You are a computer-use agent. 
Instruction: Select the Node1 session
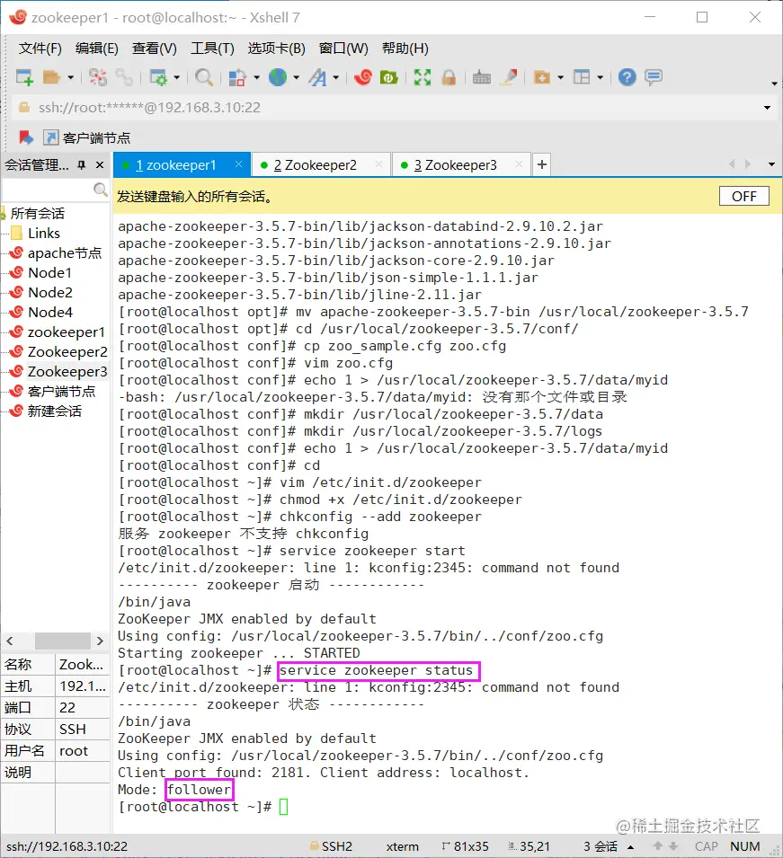tap(49, 272)
